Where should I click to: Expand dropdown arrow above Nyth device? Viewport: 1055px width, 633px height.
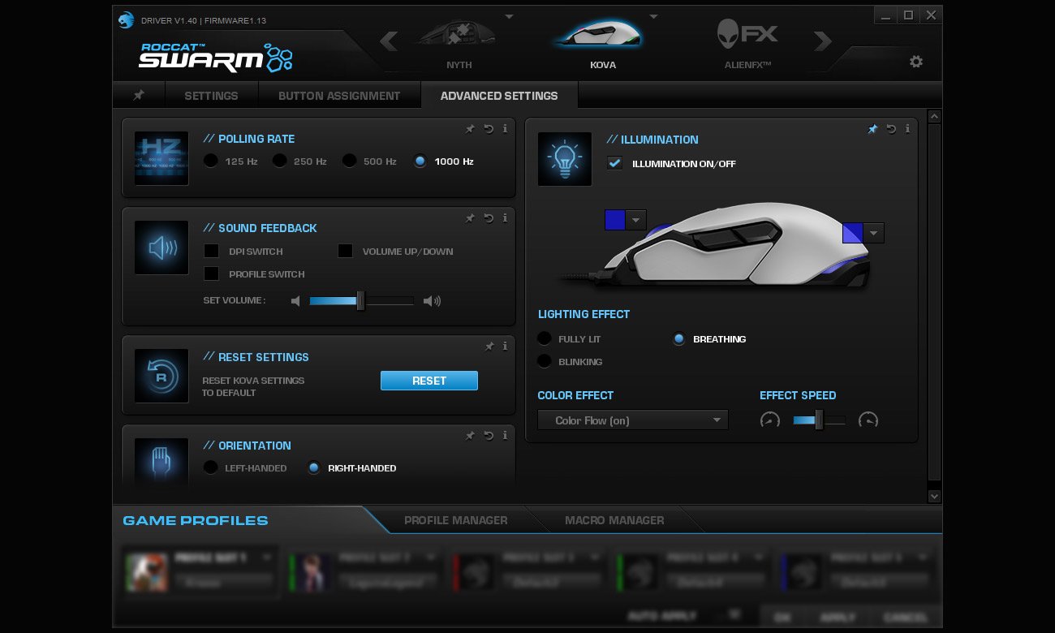point(510,16)
